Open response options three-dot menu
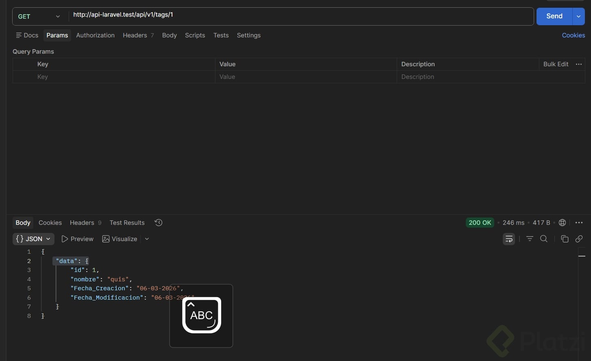The width and height of the screenshot is (591, 361). coord(579,222)
